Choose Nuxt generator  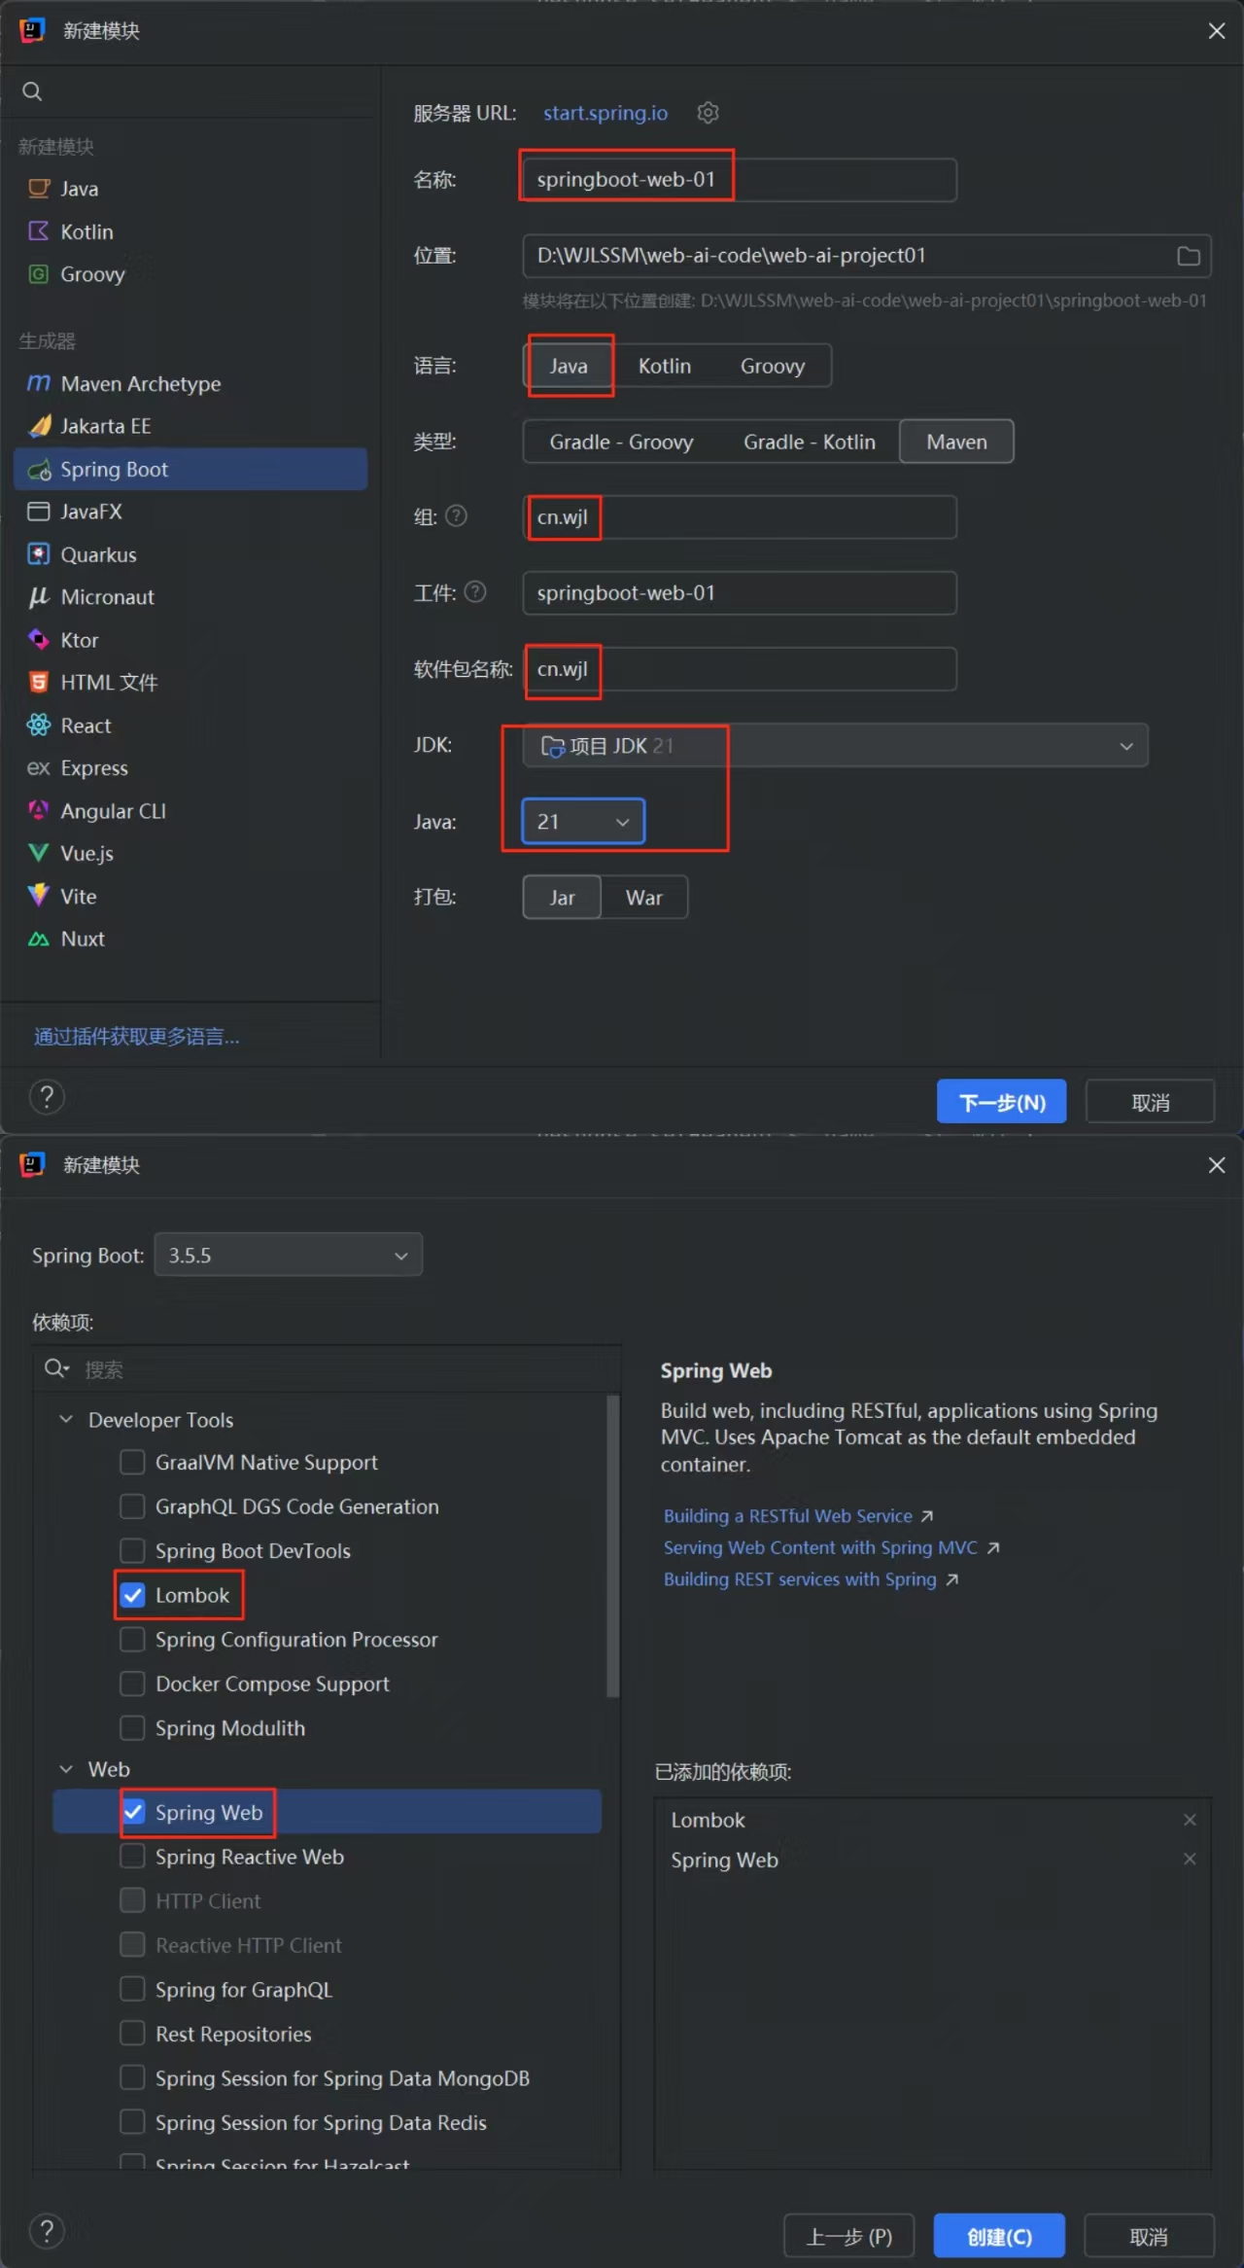[192, 939]
